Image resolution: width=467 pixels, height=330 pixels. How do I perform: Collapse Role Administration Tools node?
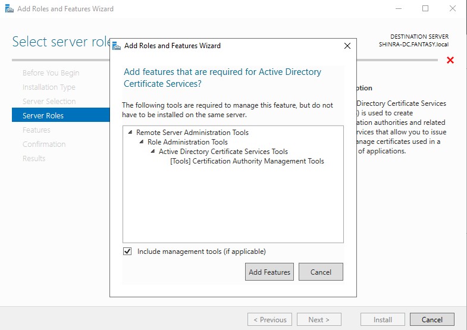click(x=142, y=142)
